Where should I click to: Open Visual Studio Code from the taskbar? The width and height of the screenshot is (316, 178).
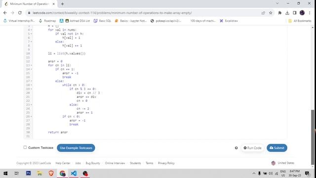click(74, 174)
